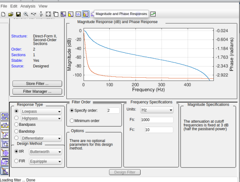The height and width of the screenshot is (182, 240).
Task: Click the Design Filter button
Action: [125, 172]
